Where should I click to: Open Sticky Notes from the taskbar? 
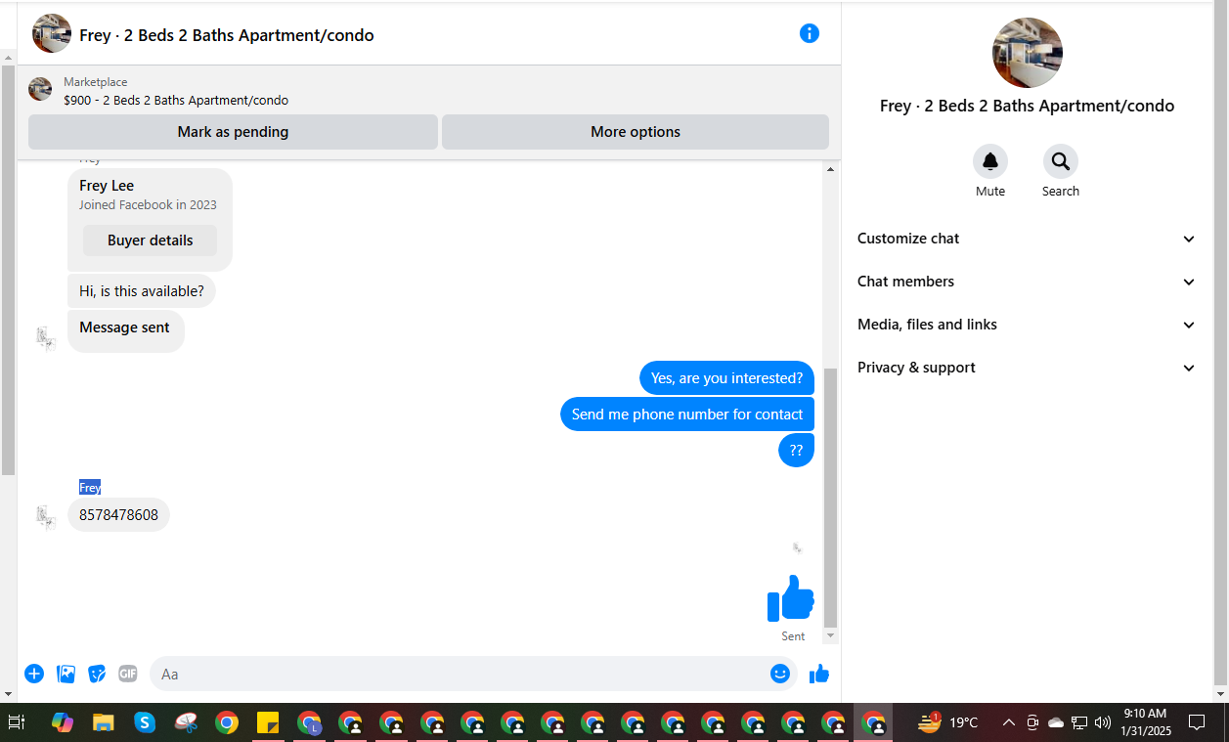tap(268, 722)
